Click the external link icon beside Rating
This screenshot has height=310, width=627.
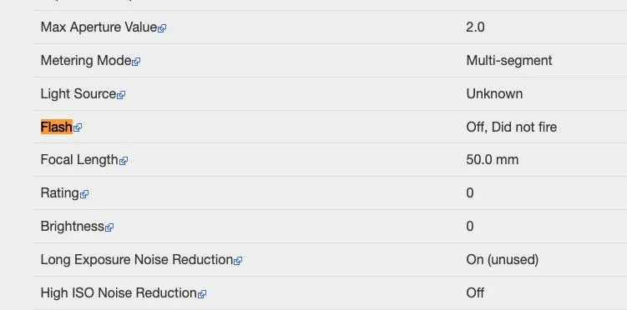(84, 194)
